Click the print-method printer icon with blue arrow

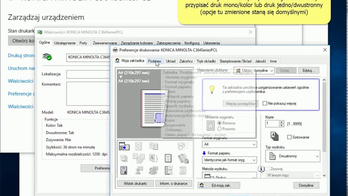click(124, 146)
